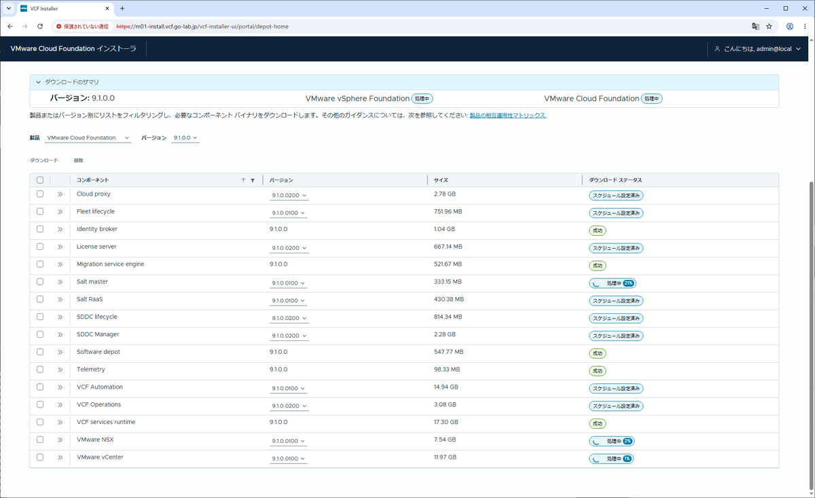Collapse the download summary section
Viewport: 815px width, 498px height.
(x=39, y=82)
